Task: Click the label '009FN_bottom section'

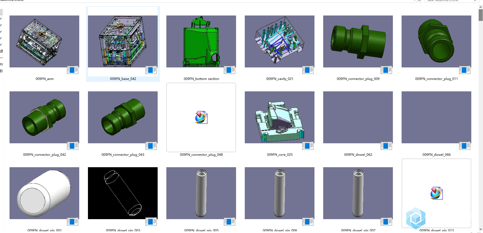Action: [201, 79]
